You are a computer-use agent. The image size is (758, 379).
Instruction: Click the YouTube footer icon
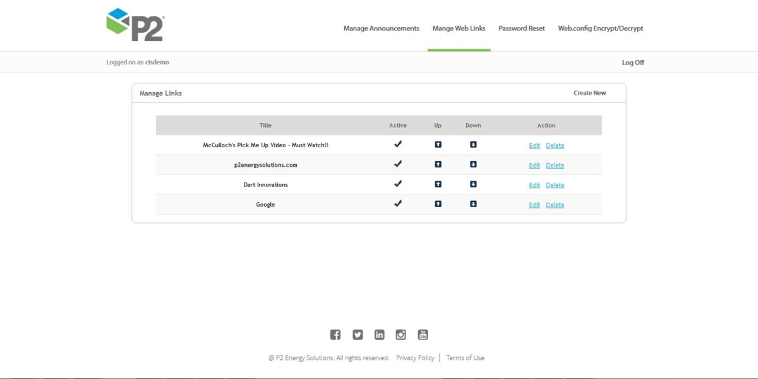422,334
